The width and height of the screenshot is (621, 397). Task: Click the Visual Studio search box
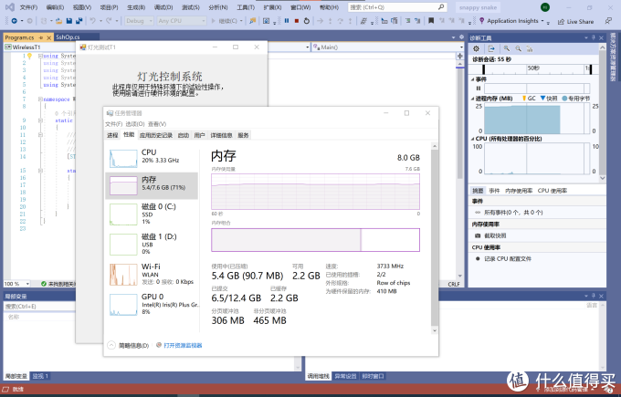[397, 7]
